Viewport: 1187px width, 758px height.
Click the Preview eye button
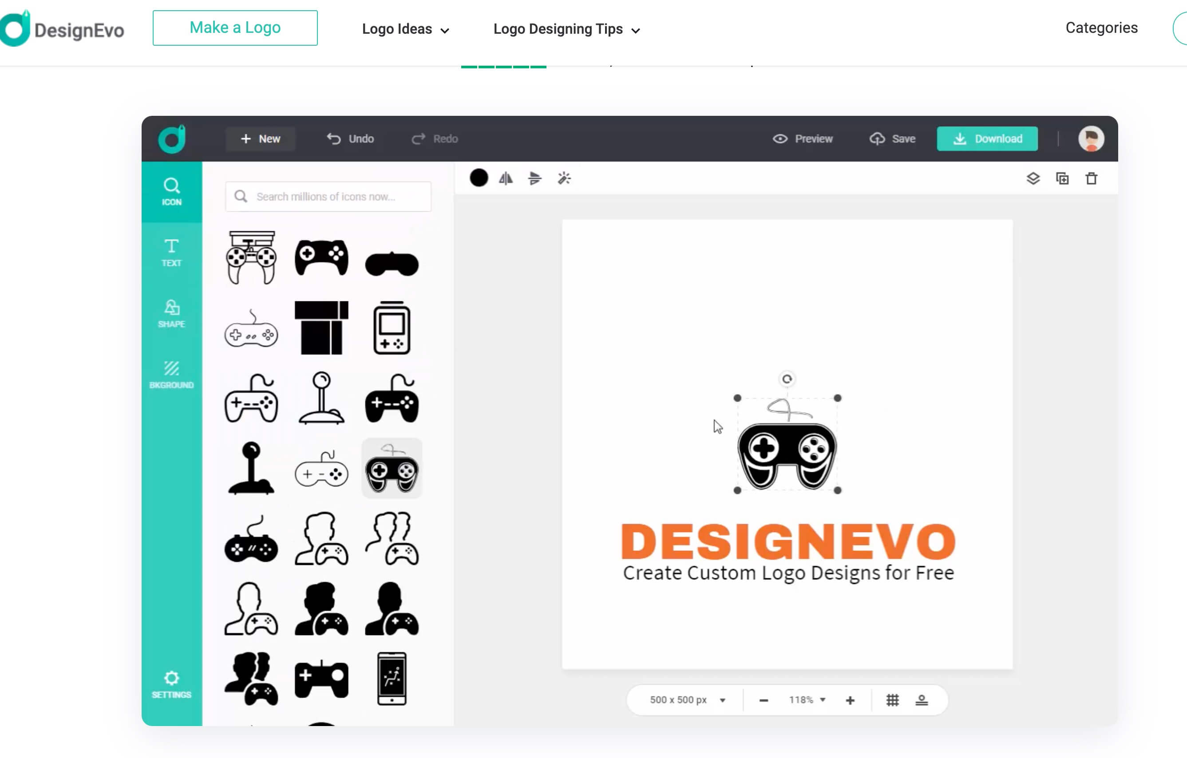click(x=803, y=139)
